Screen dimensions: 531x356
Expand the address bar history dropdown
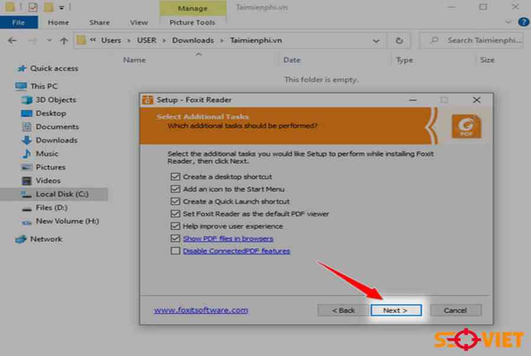[376, 41]
